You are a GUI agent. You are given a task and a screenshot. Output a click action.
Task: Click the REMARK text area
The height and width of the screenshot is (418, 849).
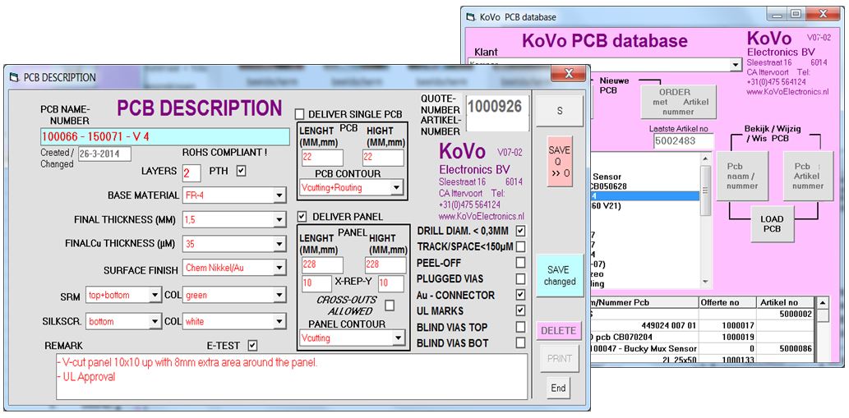tap(292, 377)
